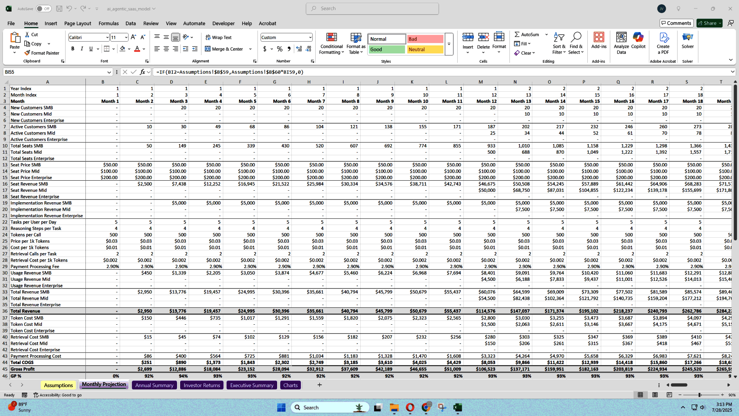Open the font size dropdown
This screenshot has height=416, width=739.
point(126,37)
